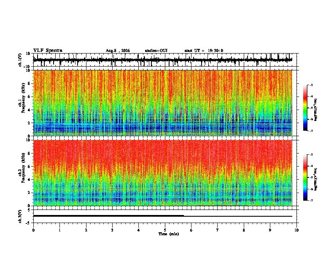The image size is (334, 258).
Task: Click the "-3" label on ch.1 color bar
Action: point(311,85)
